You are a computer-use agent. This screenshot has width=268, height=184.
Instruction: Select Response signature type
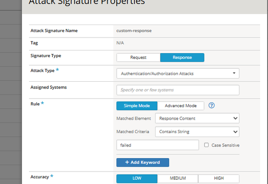(x=182, y=57)
